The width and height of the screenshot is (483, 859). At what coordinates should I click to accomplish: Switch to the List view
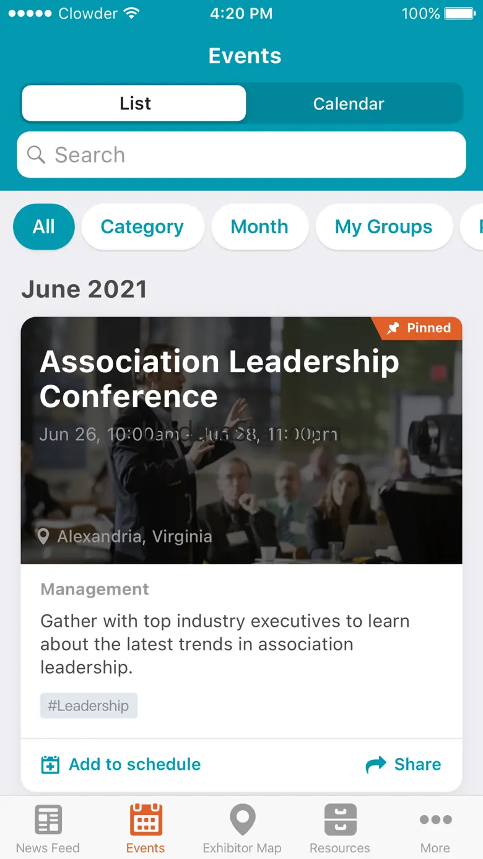coord(134,103)
